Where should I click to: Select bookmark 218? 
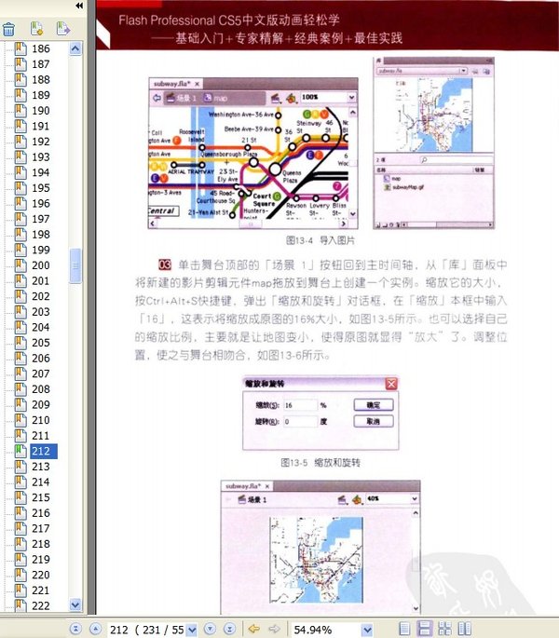click(x=41, y=544)
